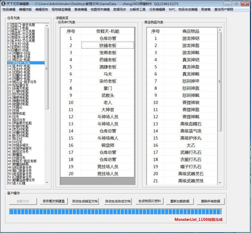Click the 保存更改到硬盘 button
251x233 pixels.
(x=53, y=201)
